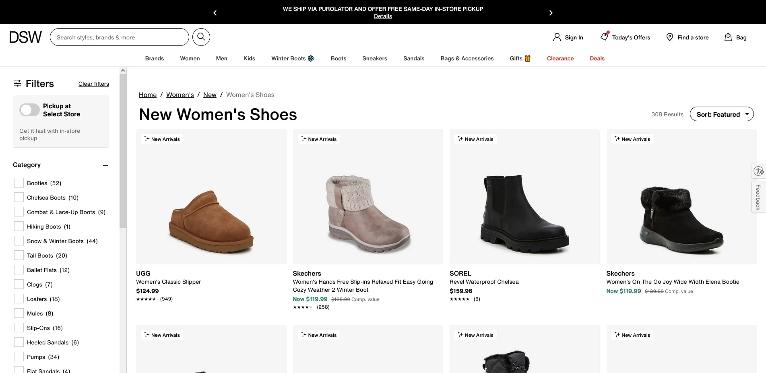Expand the Deals menu item
Viewport: 766px width, 373px height.
coord(597,58)
